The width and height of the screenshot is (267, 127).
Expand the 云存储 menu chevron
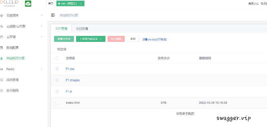[42, 37]
